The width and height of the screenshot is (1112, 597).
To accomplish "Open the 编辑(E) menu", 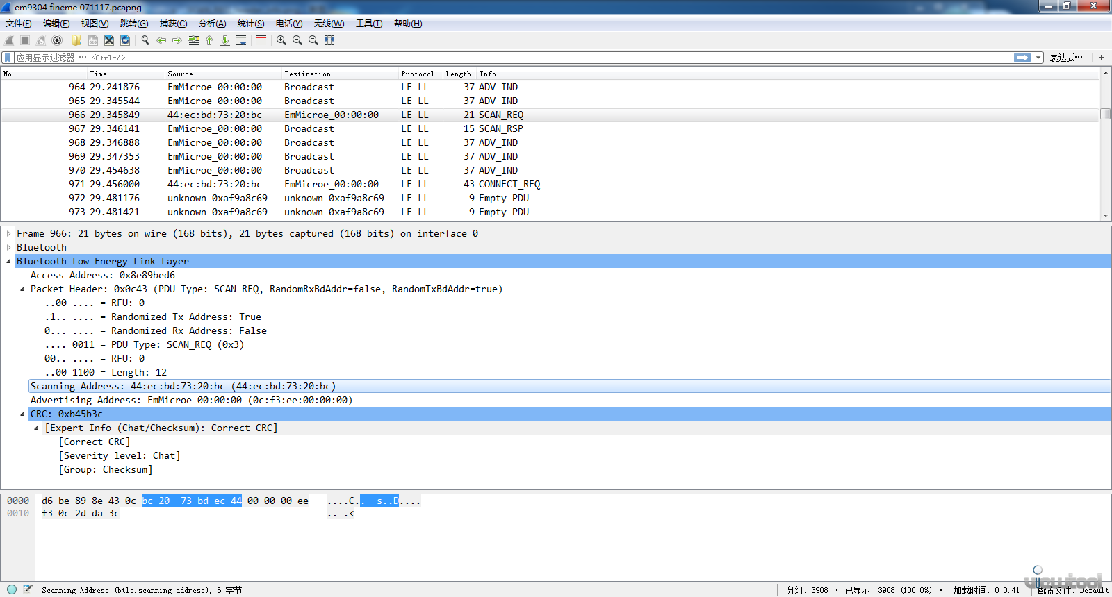I will 56,24.
